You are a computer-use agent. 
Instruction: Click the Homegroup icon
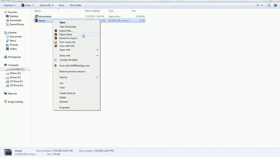(x=5, y=57)
